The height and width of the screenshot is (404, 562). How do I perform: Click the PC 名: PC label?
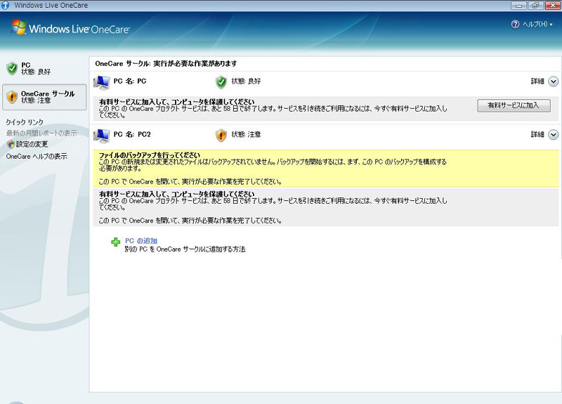point(130,81)
